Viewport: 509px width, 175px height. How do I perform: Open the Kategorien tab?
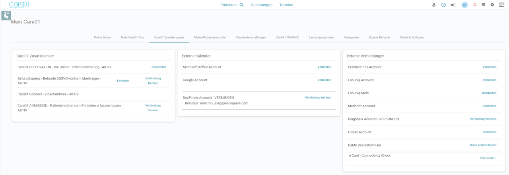pyautogui.click(x=352, y=37)
